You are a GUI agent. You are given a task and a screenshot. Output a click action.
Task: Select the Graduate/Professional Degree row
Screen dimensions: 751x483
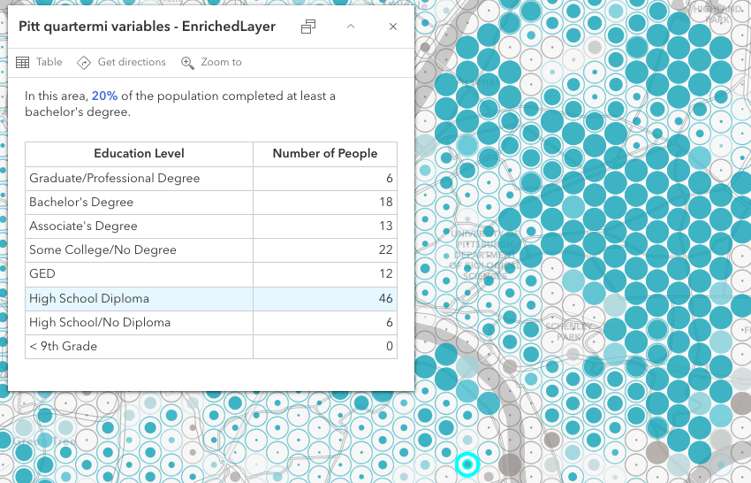click(210, 178)
